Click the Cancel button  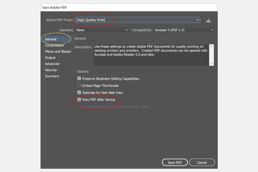coord(202,162)
